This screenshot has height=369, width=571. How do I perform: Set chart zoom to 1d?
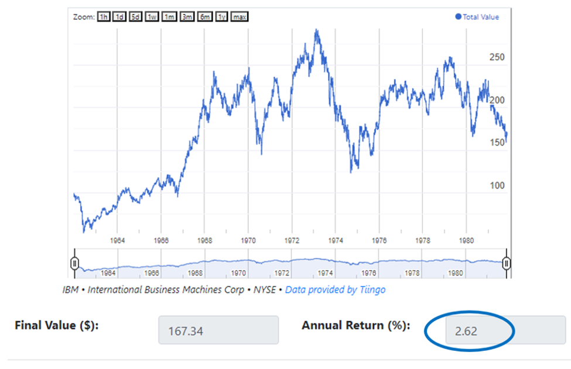[119, 17]
